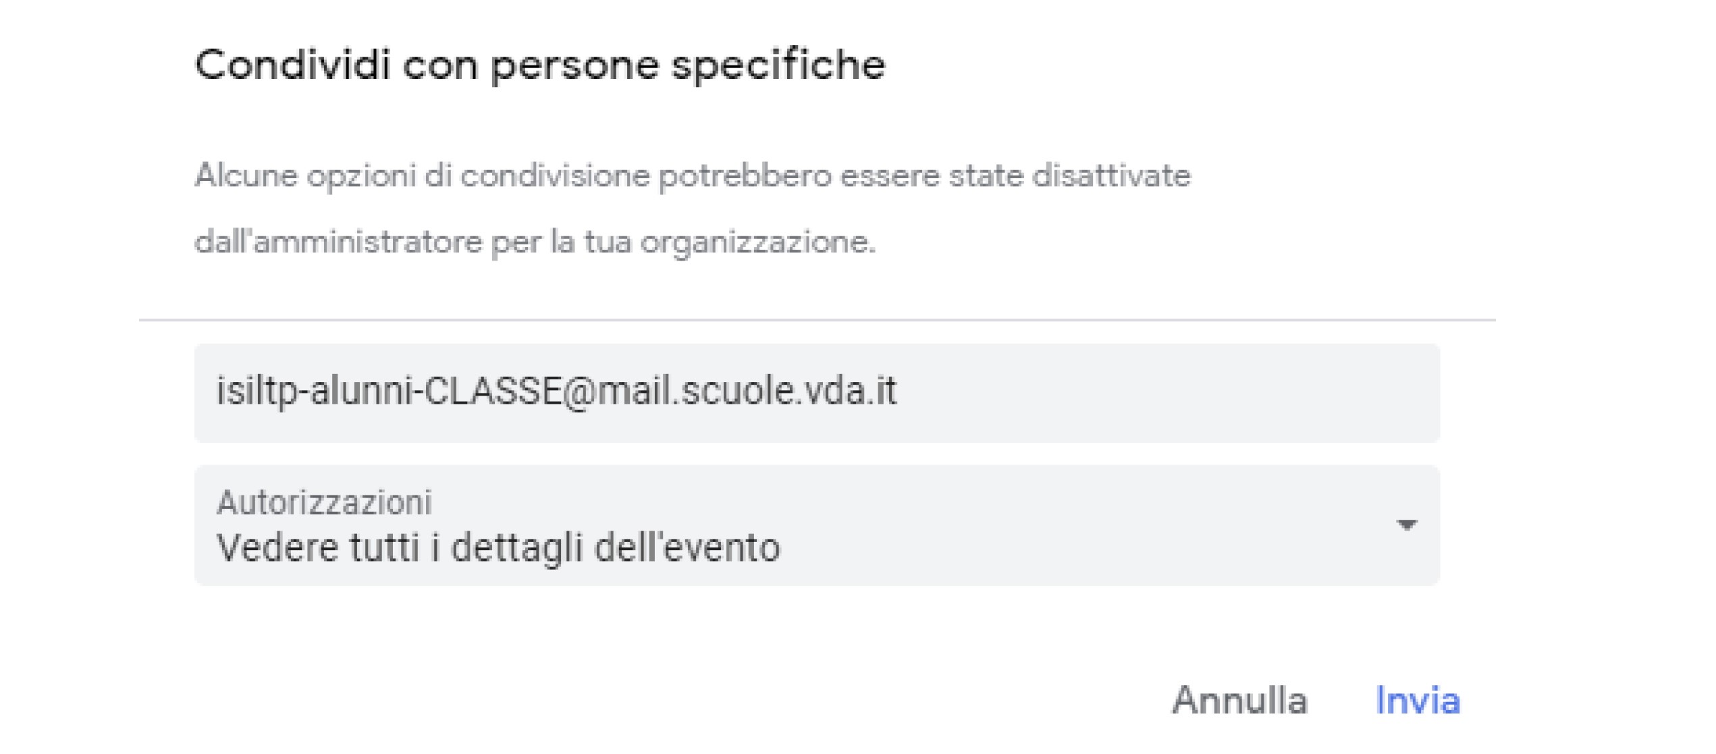Click the word 'persone' in the dialog heading
Screen dimensions: 1716x754
click(x=574, y=67)
